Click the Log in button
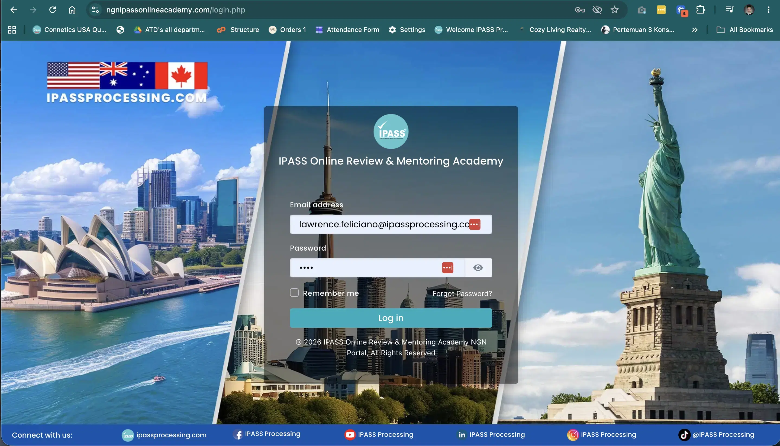 (x=391, y=318)
